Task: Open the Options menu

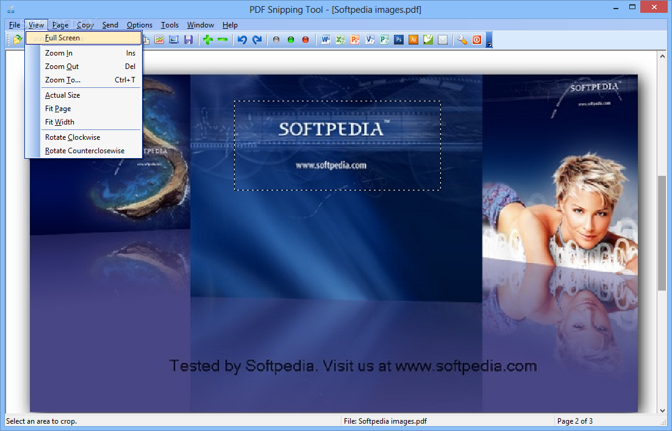Action: click(139, 25)
